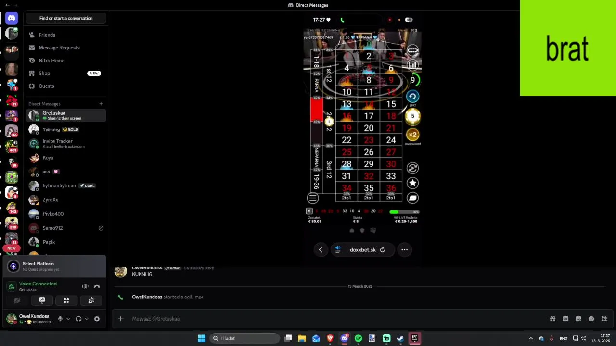Open Invite Tracker conversation
Screen dimensions: 616x346
[66, 143]
